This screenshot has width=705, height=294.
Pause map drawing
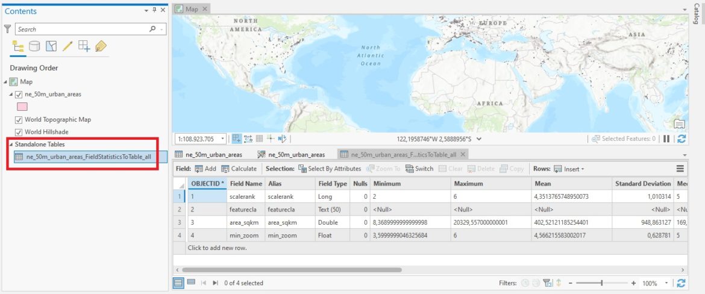666,139
